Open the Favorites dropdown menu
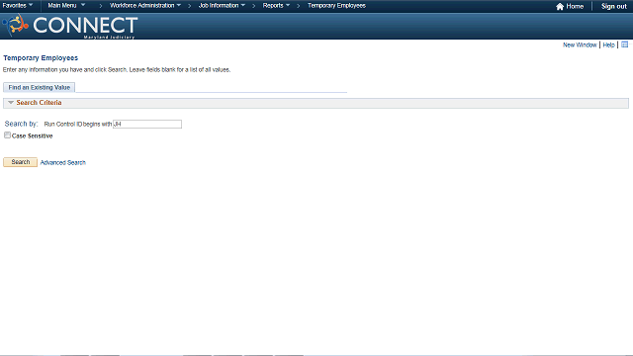Viewport: 633px width, 356px height. [x=18, y=5]
